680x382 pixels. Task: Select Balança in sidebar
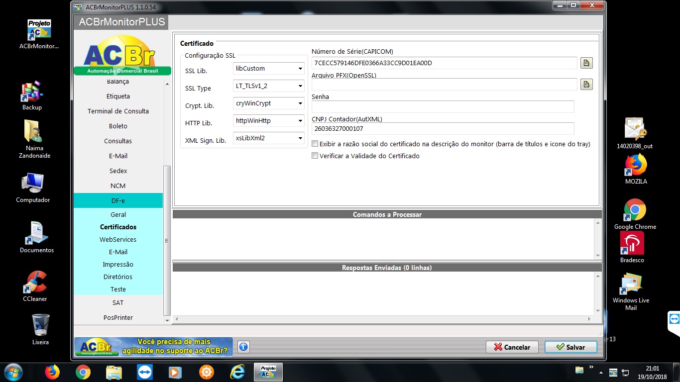coord(118,82)
